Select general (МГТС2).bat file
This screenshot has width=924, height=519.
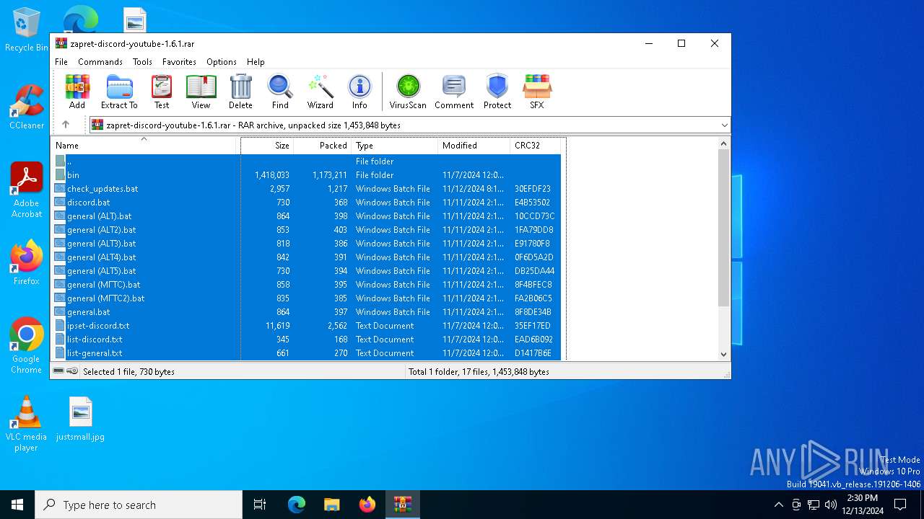point(306,298)
